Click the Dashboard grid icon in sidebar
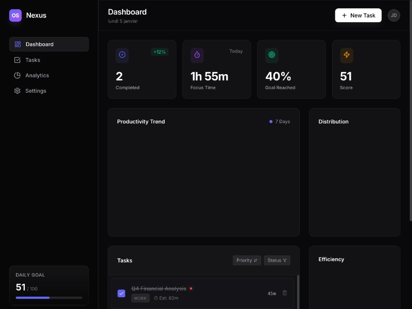Image resolution: width=412 pixels, height=309 pixels. click(18, 44)
